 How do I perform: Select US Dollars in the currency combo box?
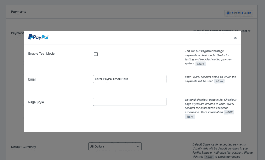click(x=115, y=146)
